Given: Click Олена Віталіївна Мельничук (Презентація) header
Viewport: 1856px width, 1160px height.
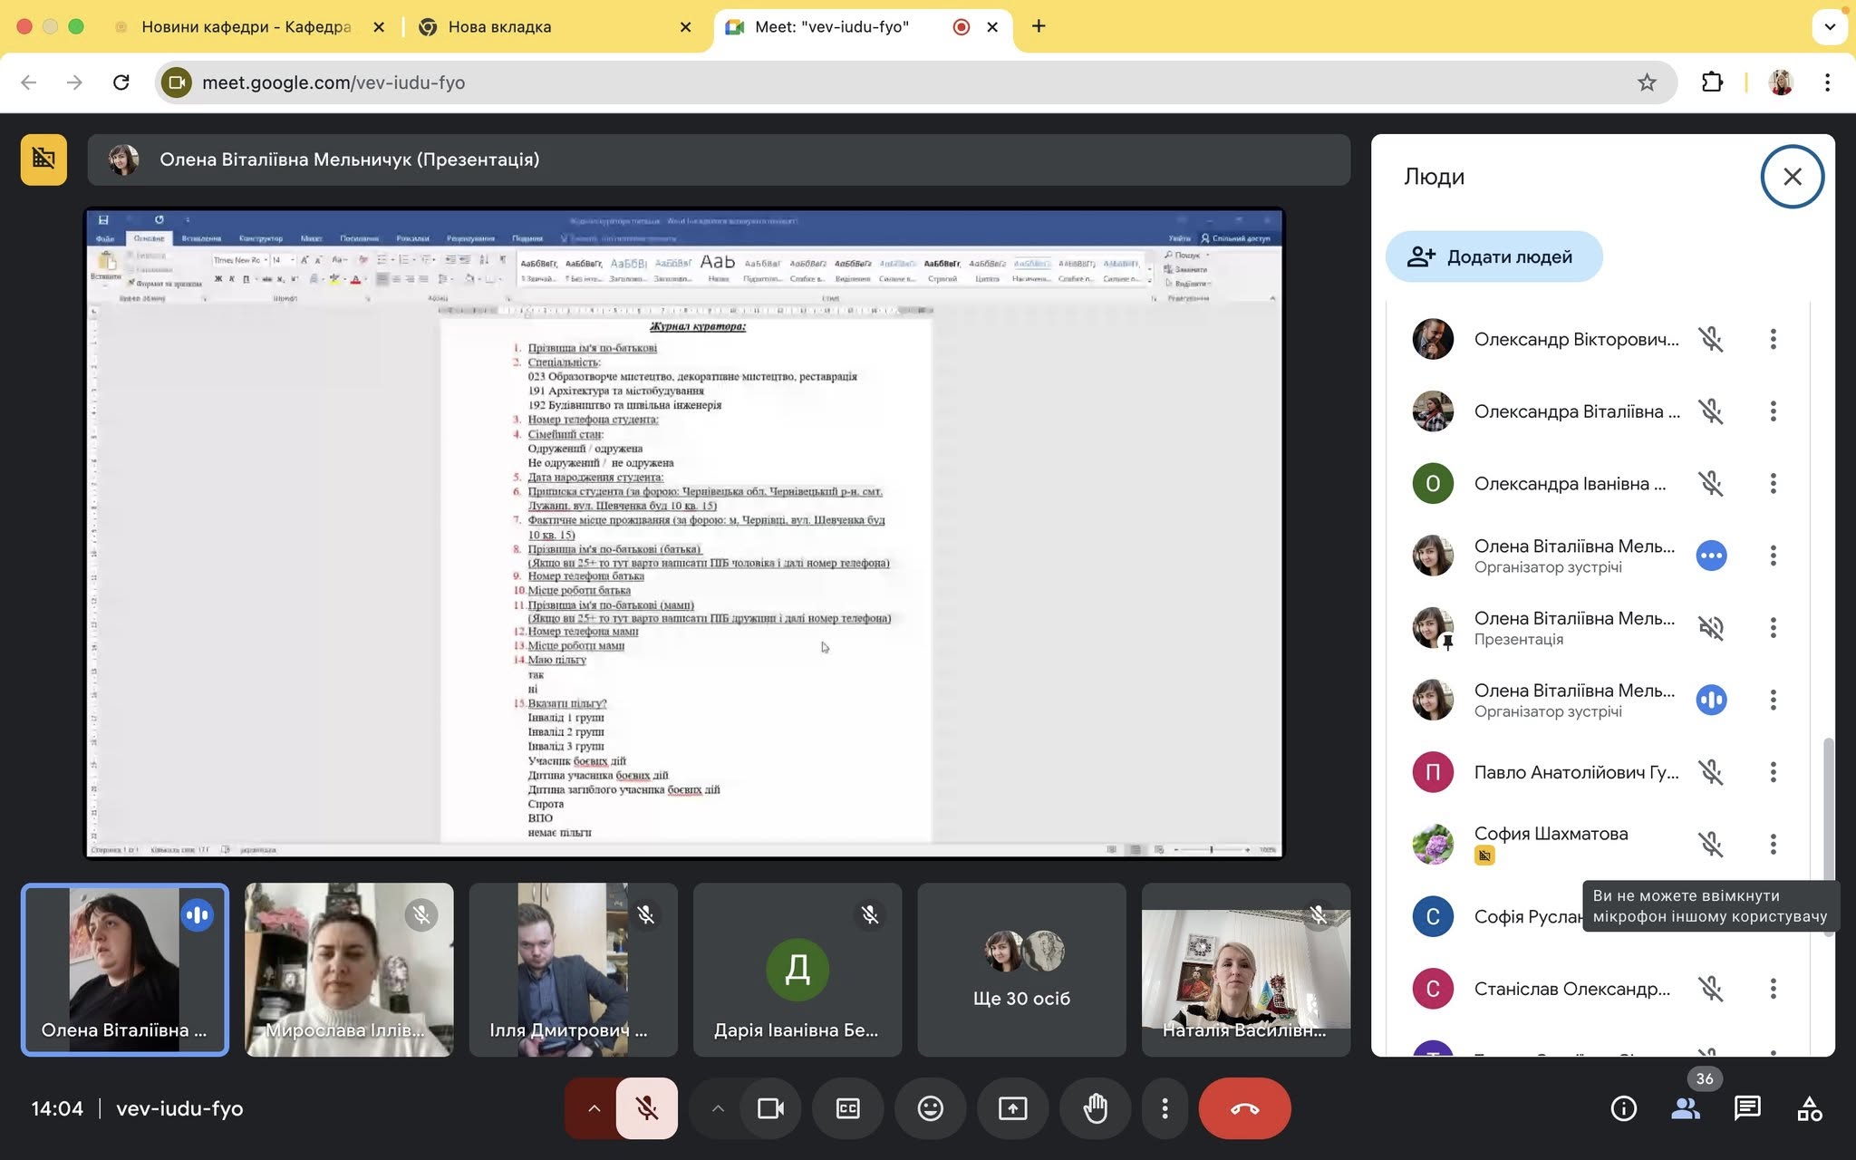Looking at the screenshot, I should click(x=719, y=159).
